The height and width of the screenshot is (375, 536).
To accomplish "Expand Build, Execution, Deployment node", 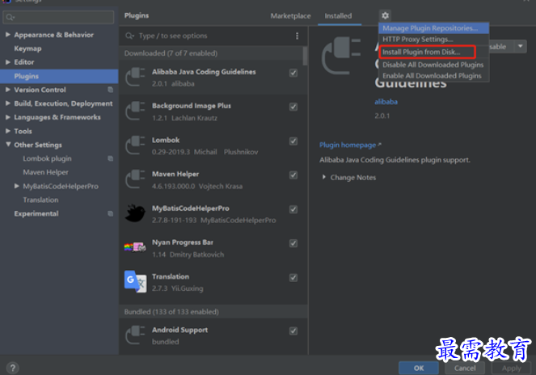I will tap(8, 103).
